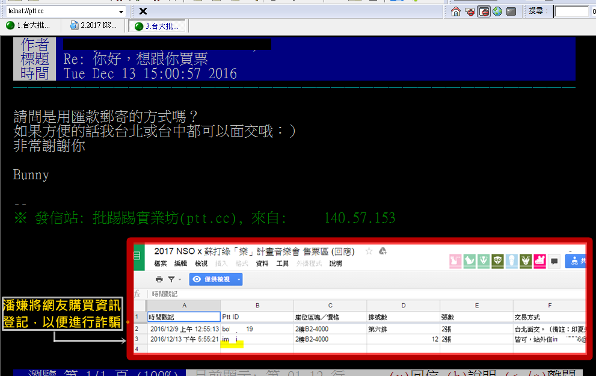Screen dimensions: 596x376
Task: Click the timestamp cell 2016/12/9 上午 12:55:13
Action: coord(184,329)
